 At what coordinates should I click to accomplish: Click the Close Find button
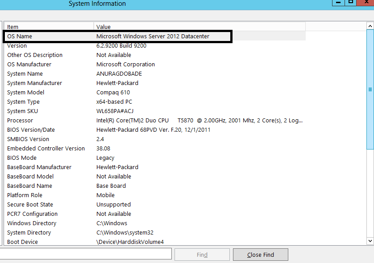(261, 255)
